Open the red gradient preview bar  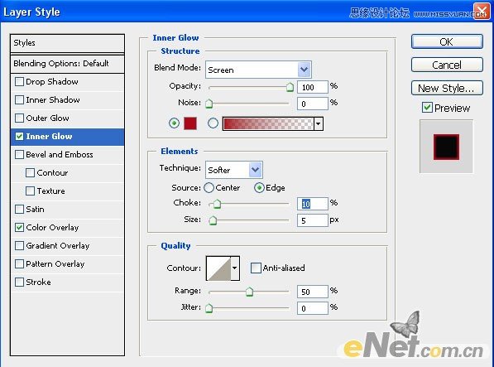268,123
